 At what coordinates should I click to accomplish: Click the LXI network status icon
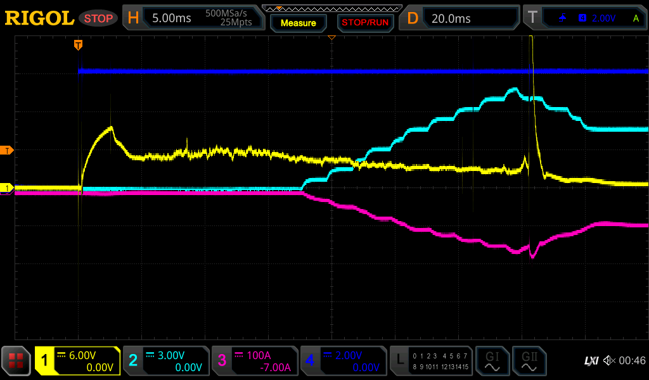591,361
